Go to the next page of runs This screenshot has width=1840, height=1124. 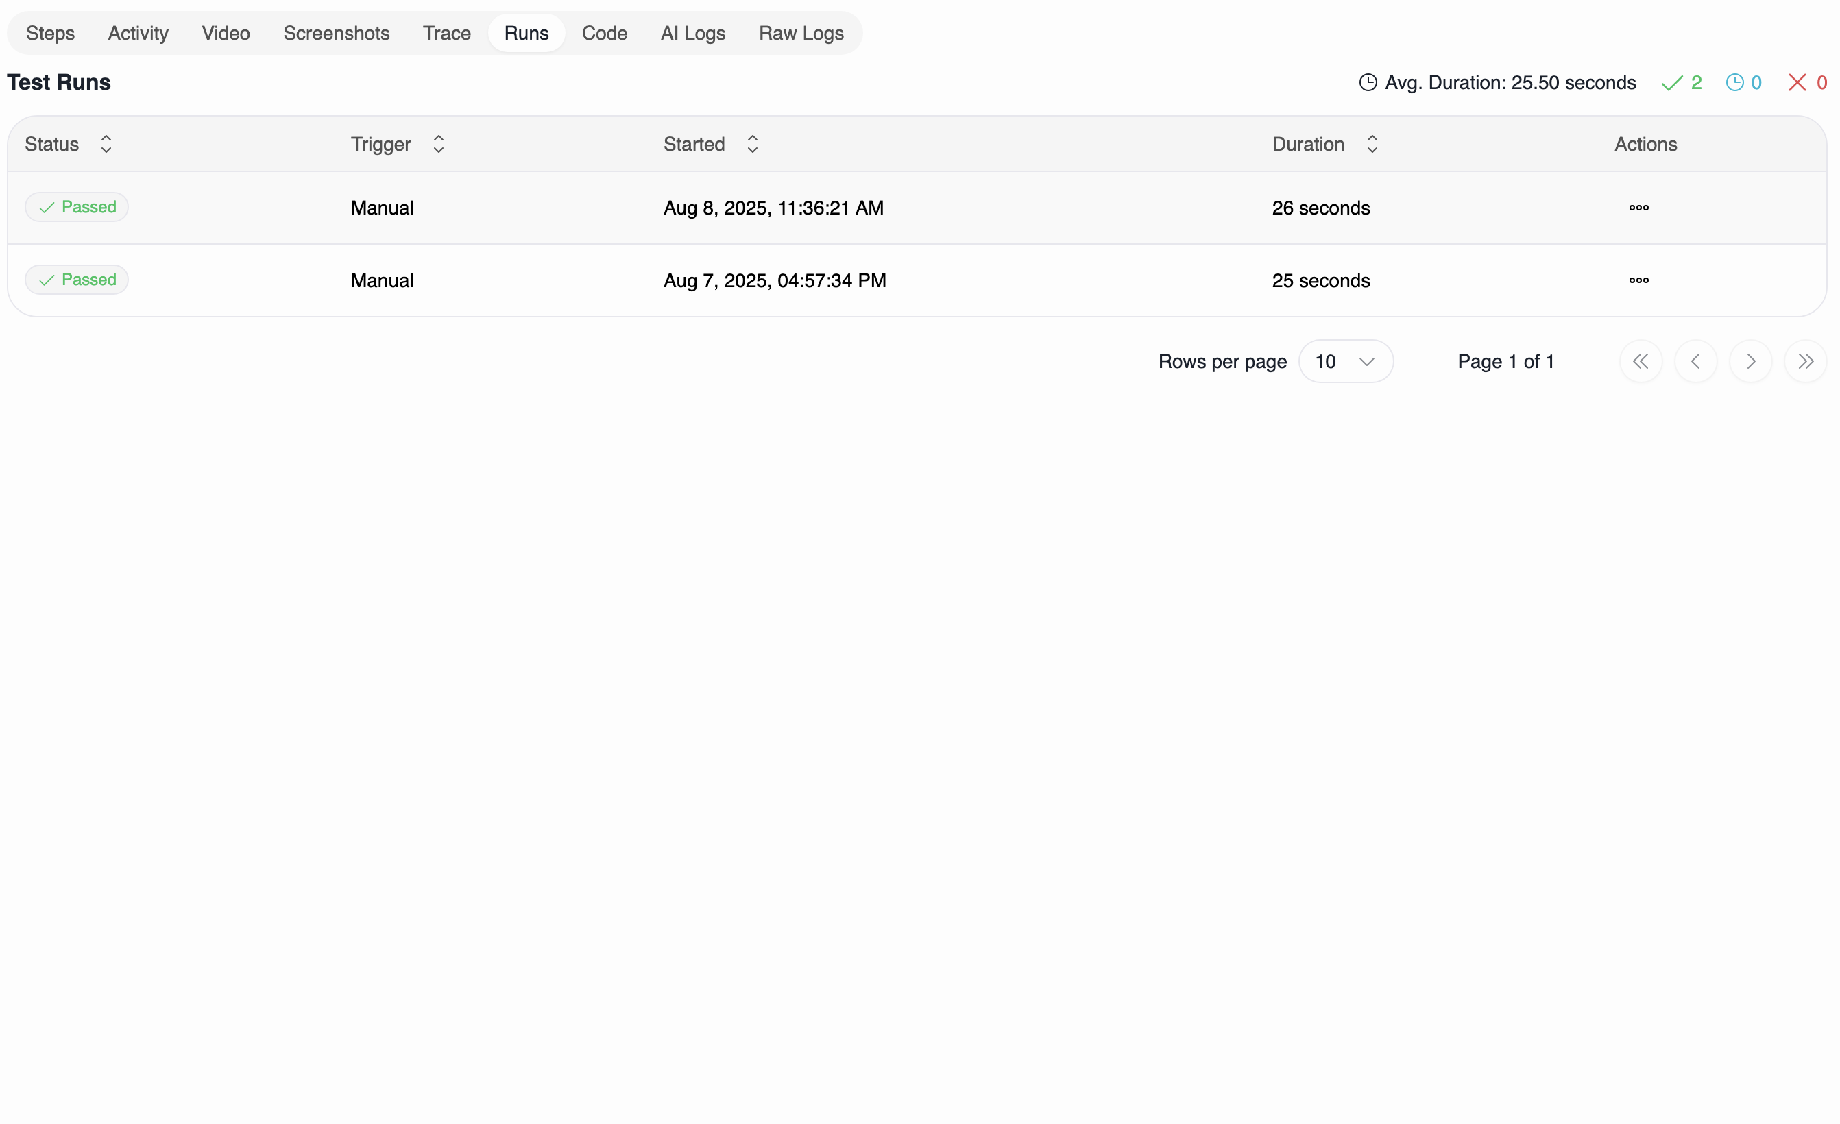click(x=1750, y=361)
